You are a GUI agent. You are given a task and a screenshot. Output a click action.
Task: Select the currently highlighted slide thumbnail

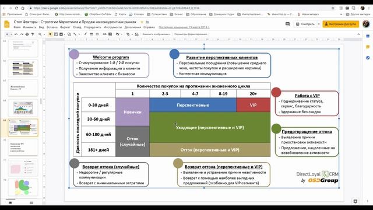point(23,128)
